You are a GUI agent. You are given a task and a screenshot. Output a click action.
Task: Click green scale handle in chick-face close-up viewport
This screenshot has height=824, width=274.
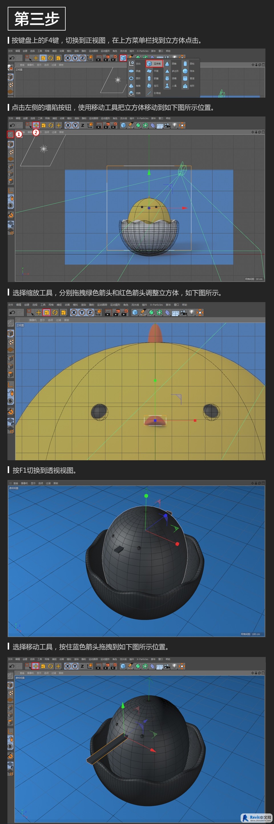point(155,380)
